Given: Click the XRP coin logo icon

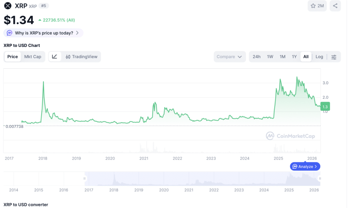Looking at the screenshot, I should [x=8, y=6].
